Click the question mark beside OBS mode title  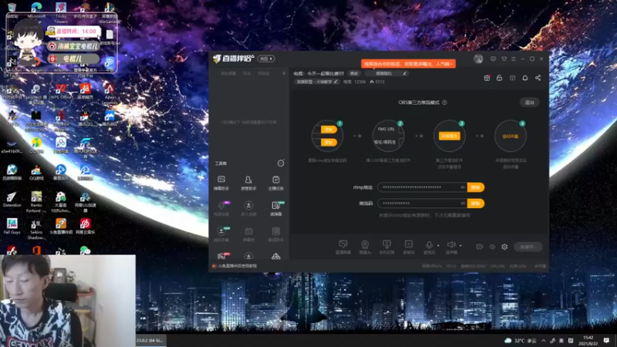[x=444, y=103]
